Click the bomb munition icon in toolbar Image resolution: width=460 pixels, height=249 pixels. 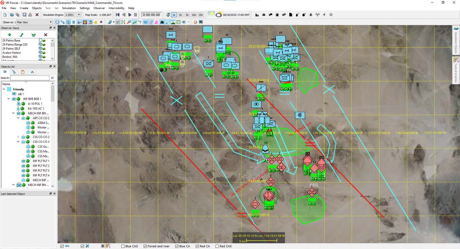coord(304,15)
